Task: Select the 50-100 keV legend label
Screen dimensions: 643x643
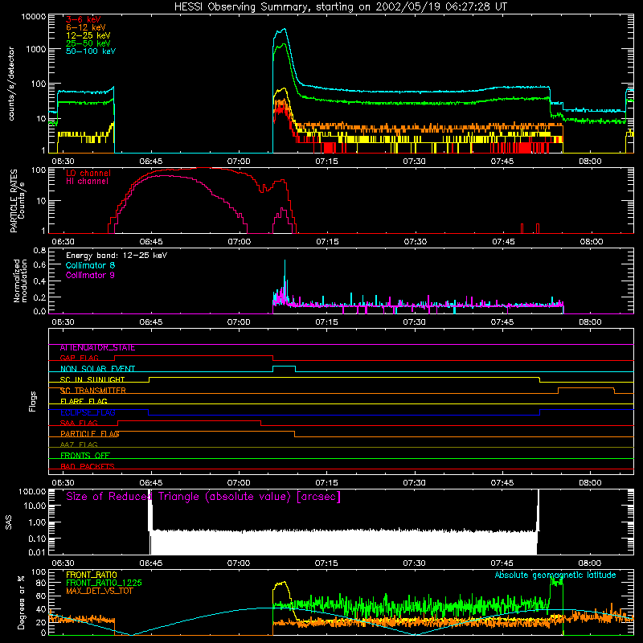Action: coord(91,51)
